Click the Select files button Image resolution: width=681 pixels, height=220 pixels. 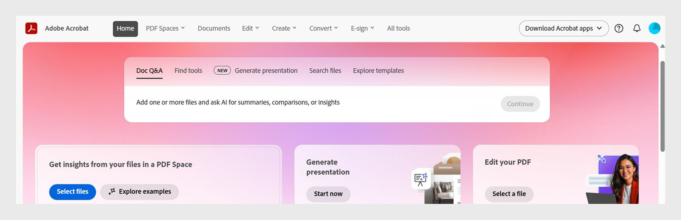73,192
